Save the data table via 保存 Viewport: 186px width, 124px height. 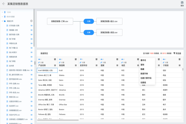(182, 4)
